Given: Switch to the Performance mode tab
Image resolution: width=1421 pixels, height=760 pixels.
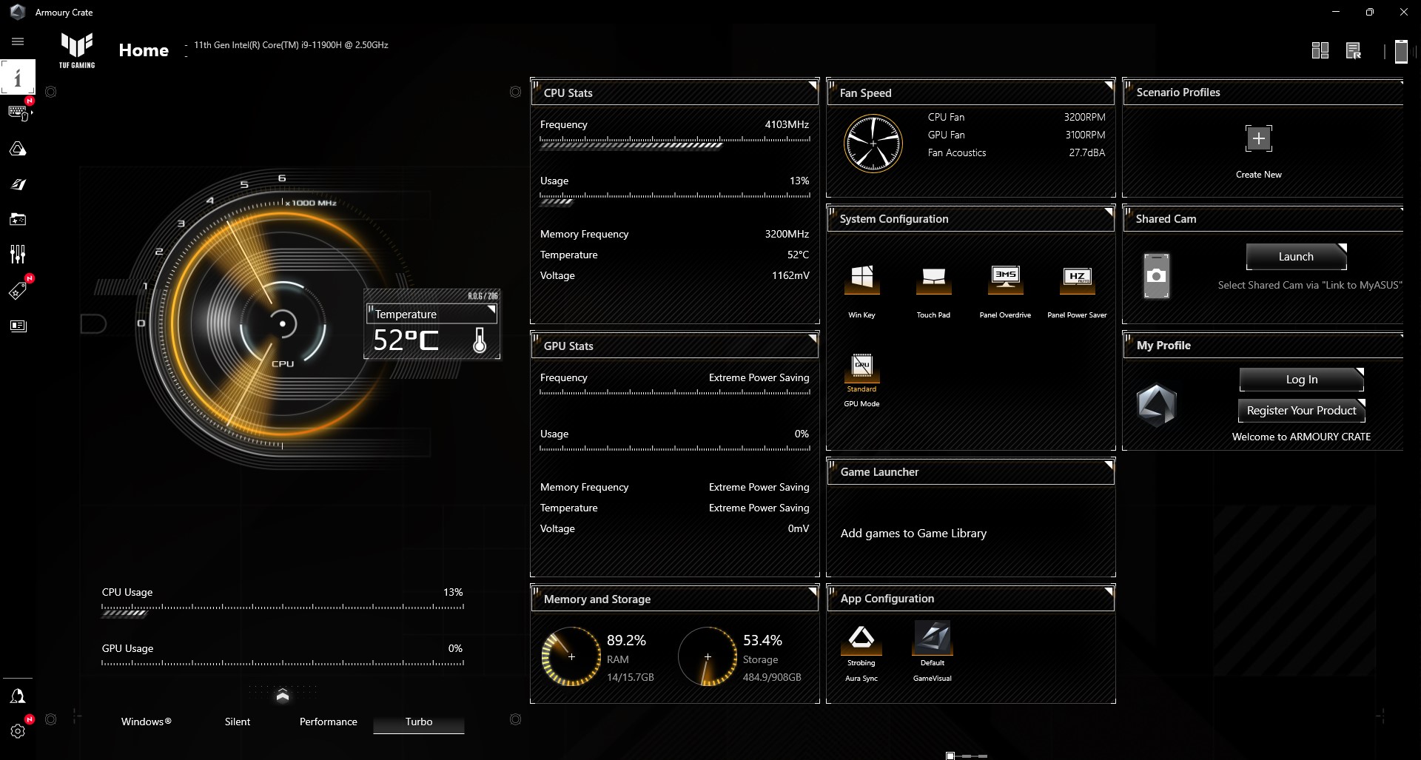Looking at the screenshot, I should click(328, 722).
